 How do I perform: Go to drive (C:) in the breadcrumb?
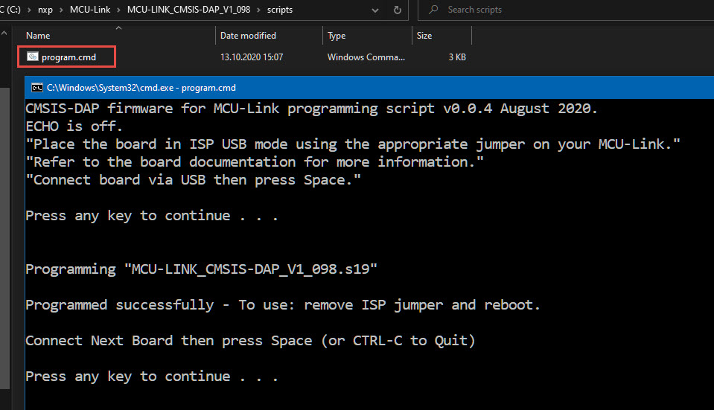click(13, 10)
